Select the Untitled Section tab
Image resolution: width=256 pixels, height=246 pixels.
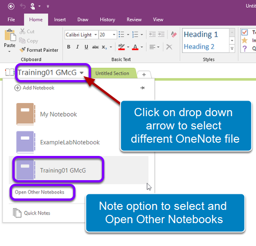coord(112,73)
